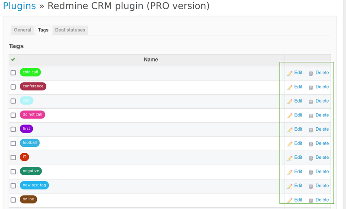Image resolution: width=346 pixels, height=209 pixels.
Task: Click trash icon in do not call row
Action: coord(311,116)
